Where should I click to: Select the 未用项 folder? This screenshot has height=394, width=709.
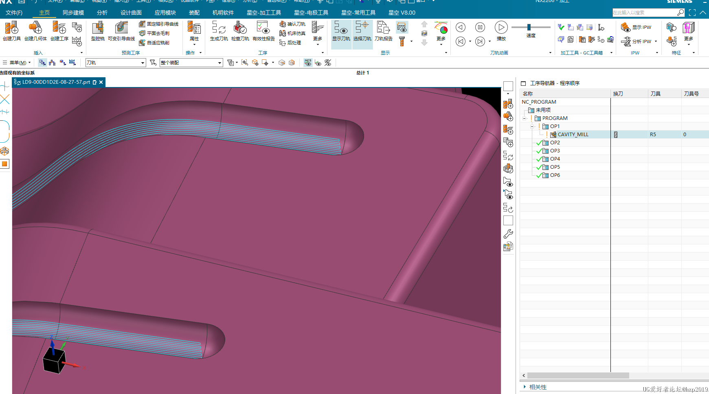point(540,110)
